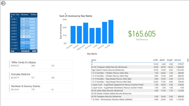This screenshot has width=189, height=106.
Task: Select the 50-50 Maska Chaska Salted Biscuits row
Action: pos(137,94)
